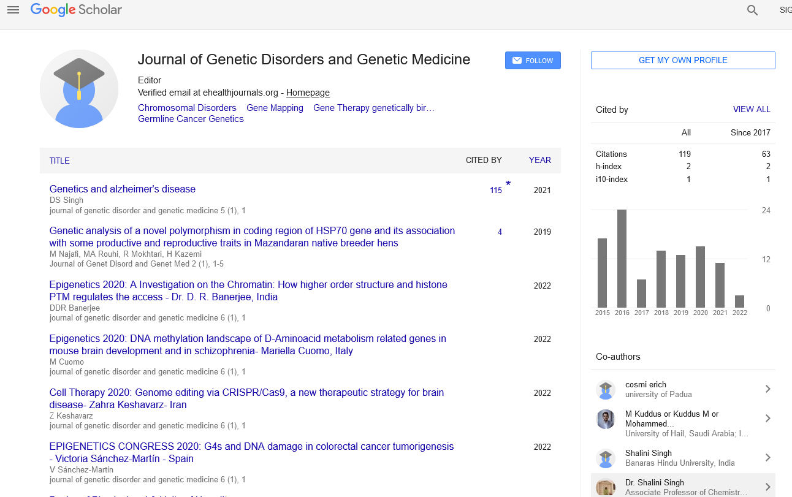Open Genetics and alzheimer's disease article

123,189
